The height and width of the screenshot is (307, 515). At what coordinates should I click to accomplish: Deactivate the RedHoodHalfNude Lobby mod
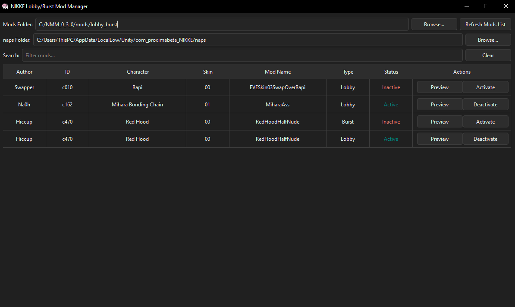(x=486, y=139)
